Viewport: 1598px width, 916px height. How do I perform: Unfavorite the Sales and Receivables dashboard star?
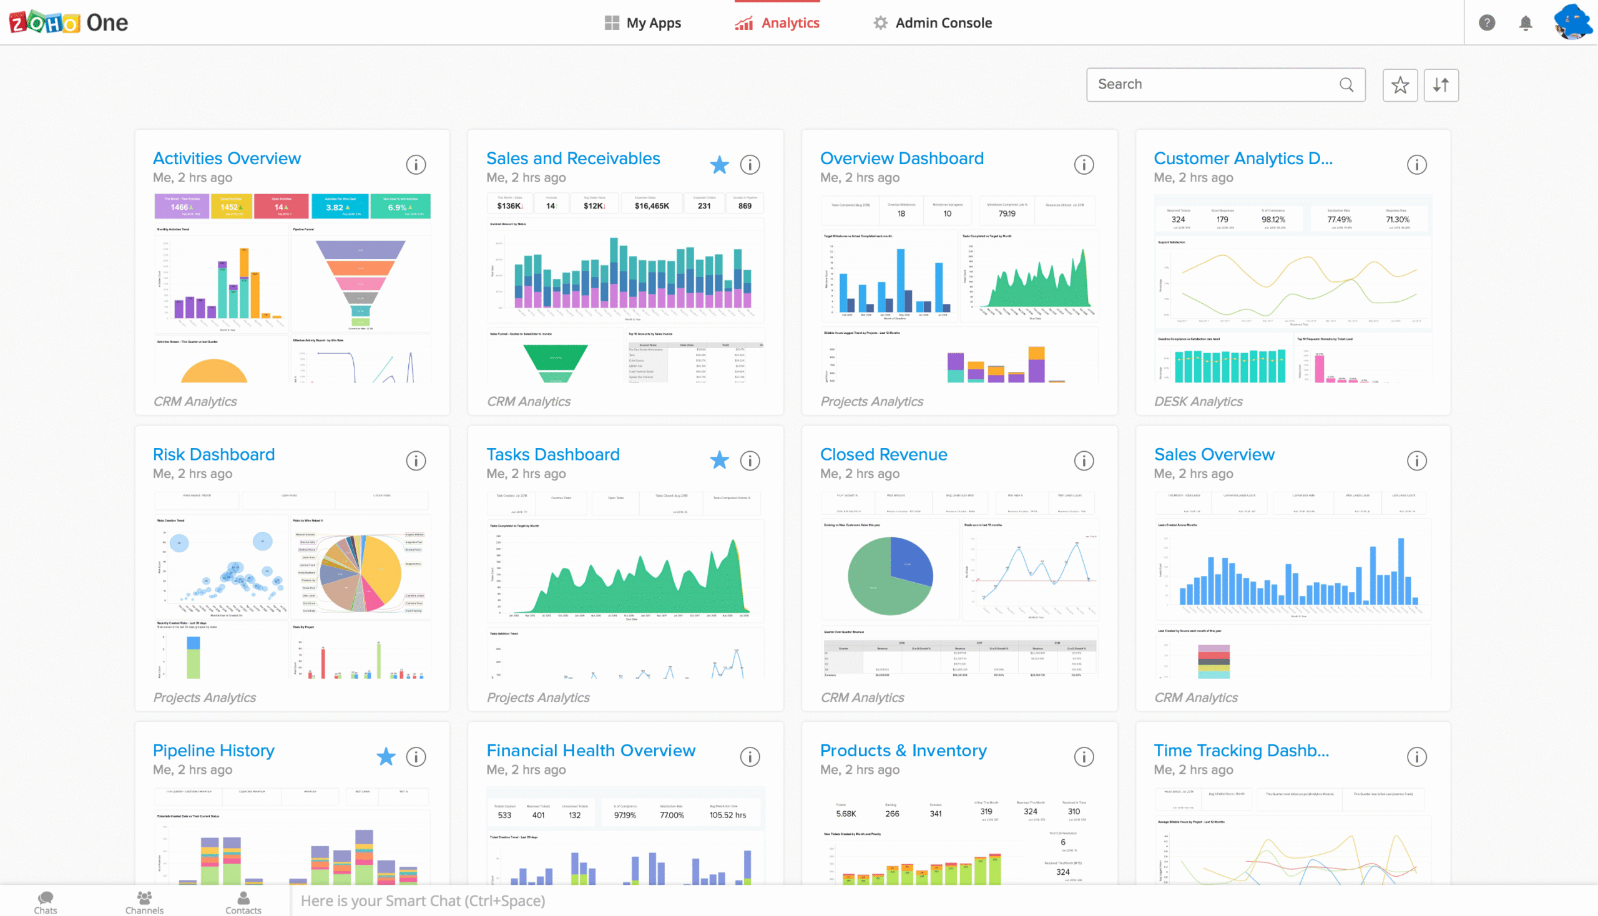[719, 164]
